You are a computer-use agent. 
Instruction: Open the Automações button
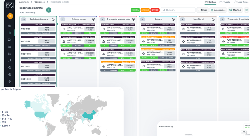218,10
